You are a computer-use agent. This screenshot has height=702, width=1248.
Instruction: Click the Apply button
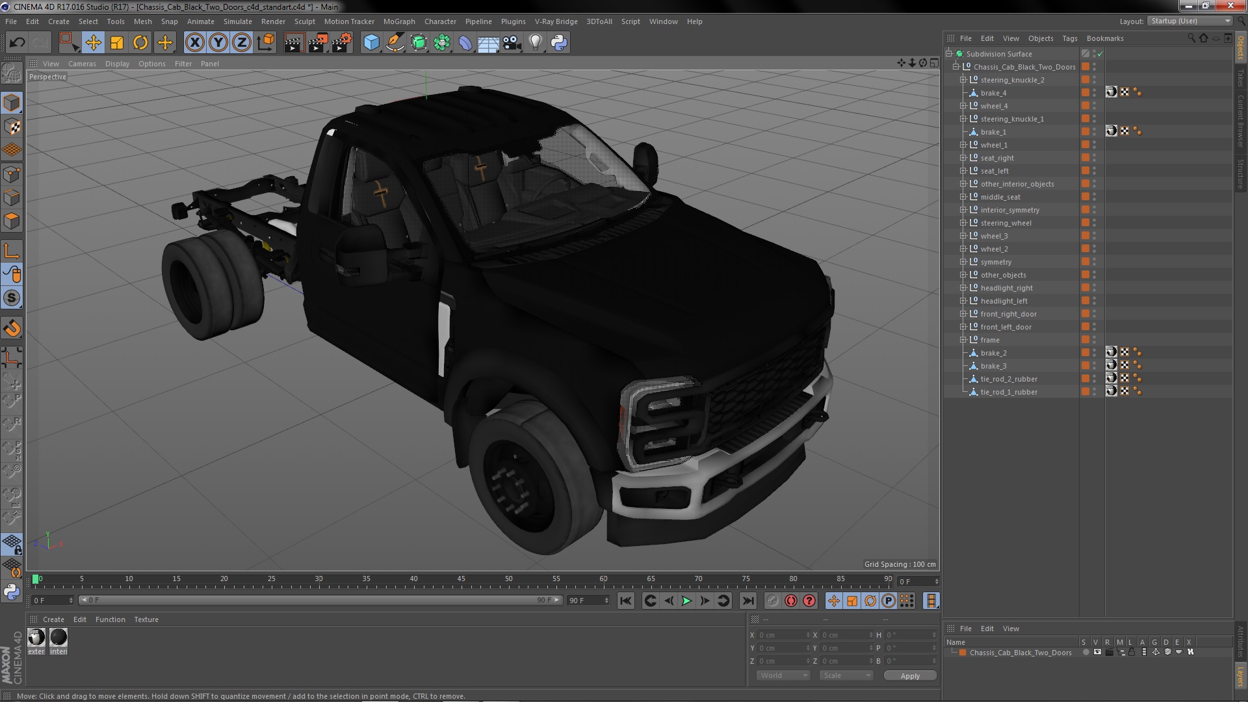coord(910,676)
